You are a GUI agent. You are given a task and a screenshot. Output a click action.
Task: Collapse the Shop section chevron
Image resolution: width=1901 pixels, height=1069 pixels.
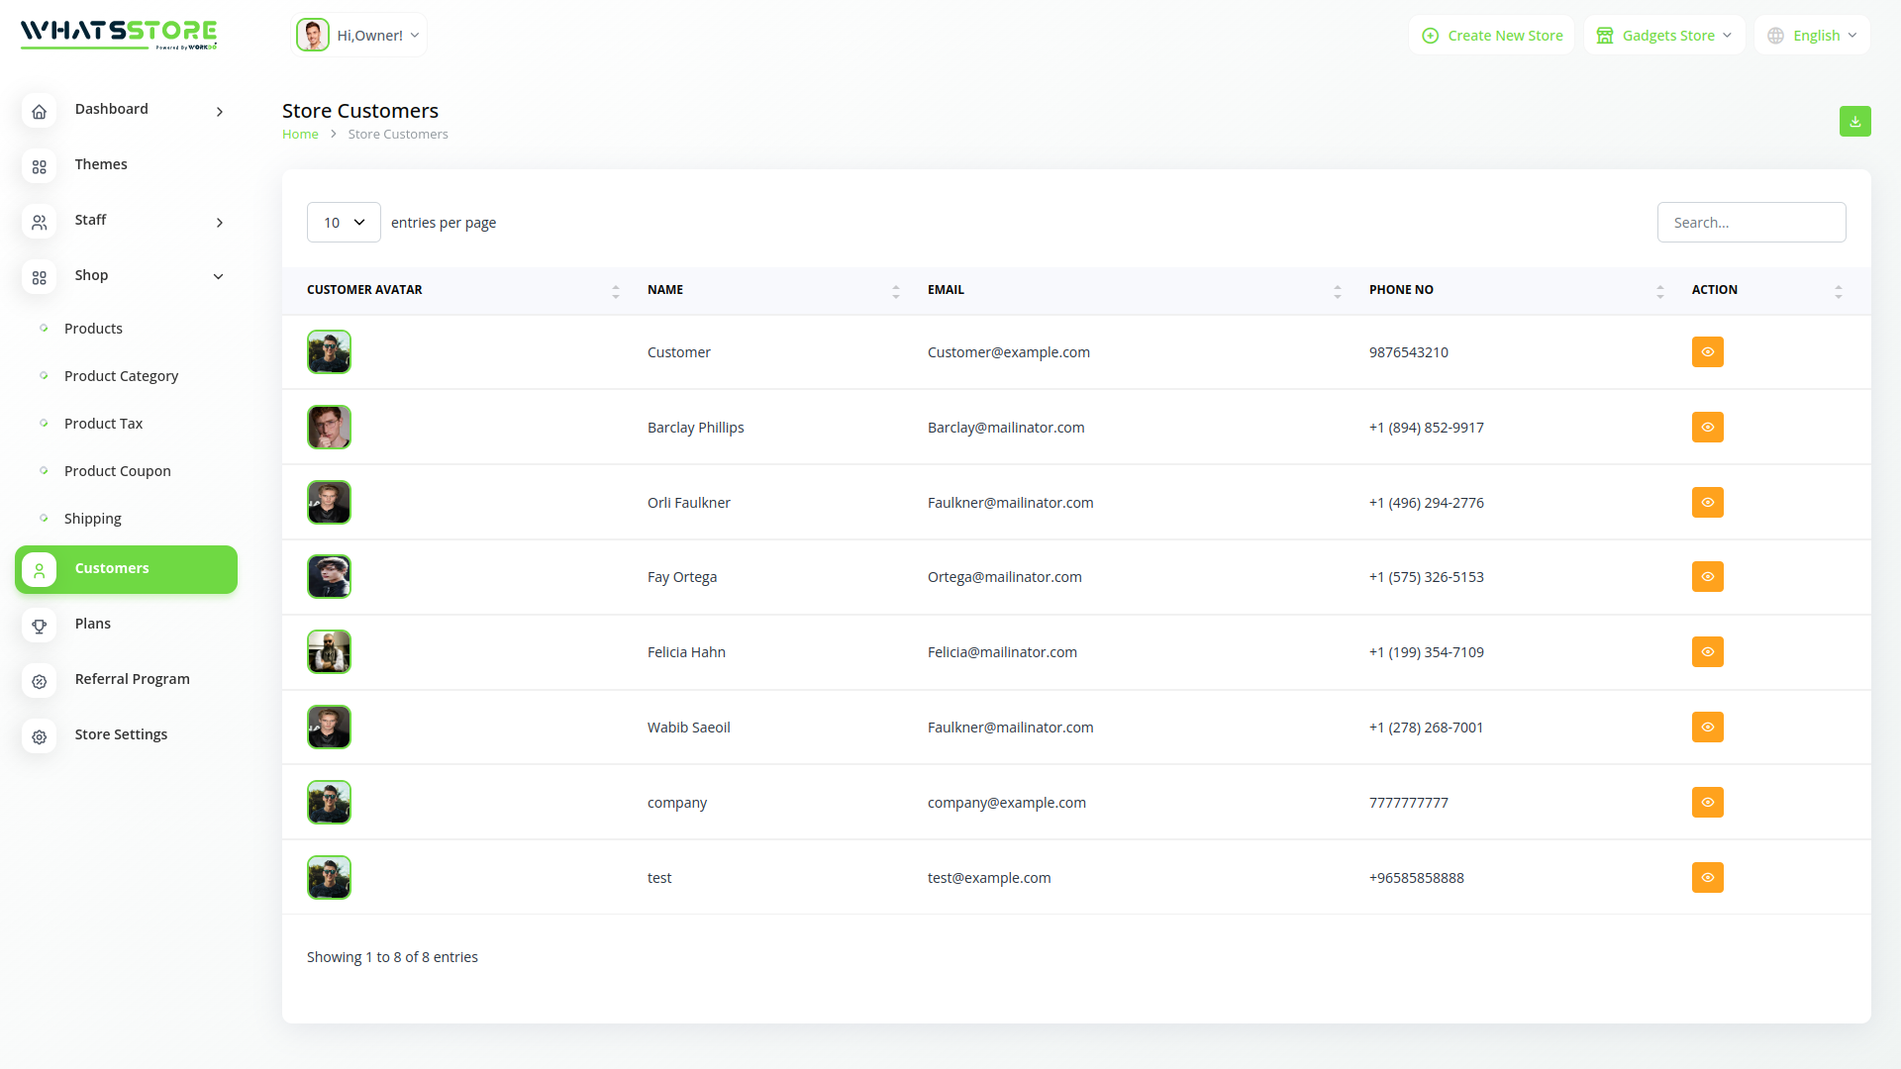pos(218,276)
